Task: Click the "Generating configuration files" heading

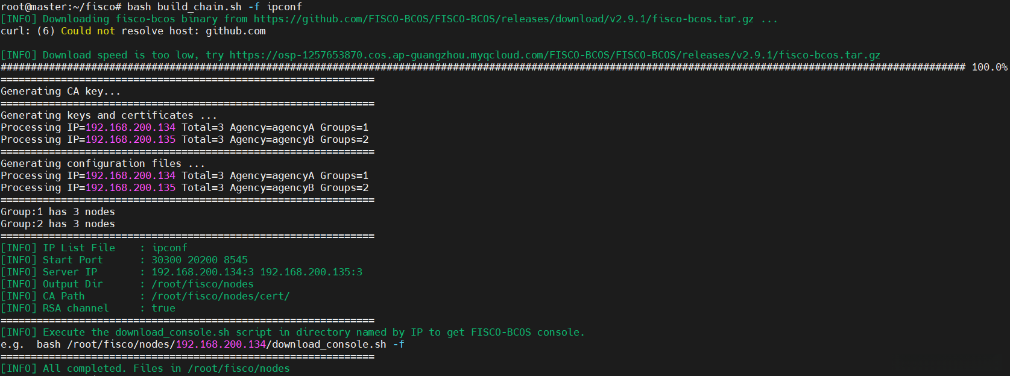Action: point(103,163)
